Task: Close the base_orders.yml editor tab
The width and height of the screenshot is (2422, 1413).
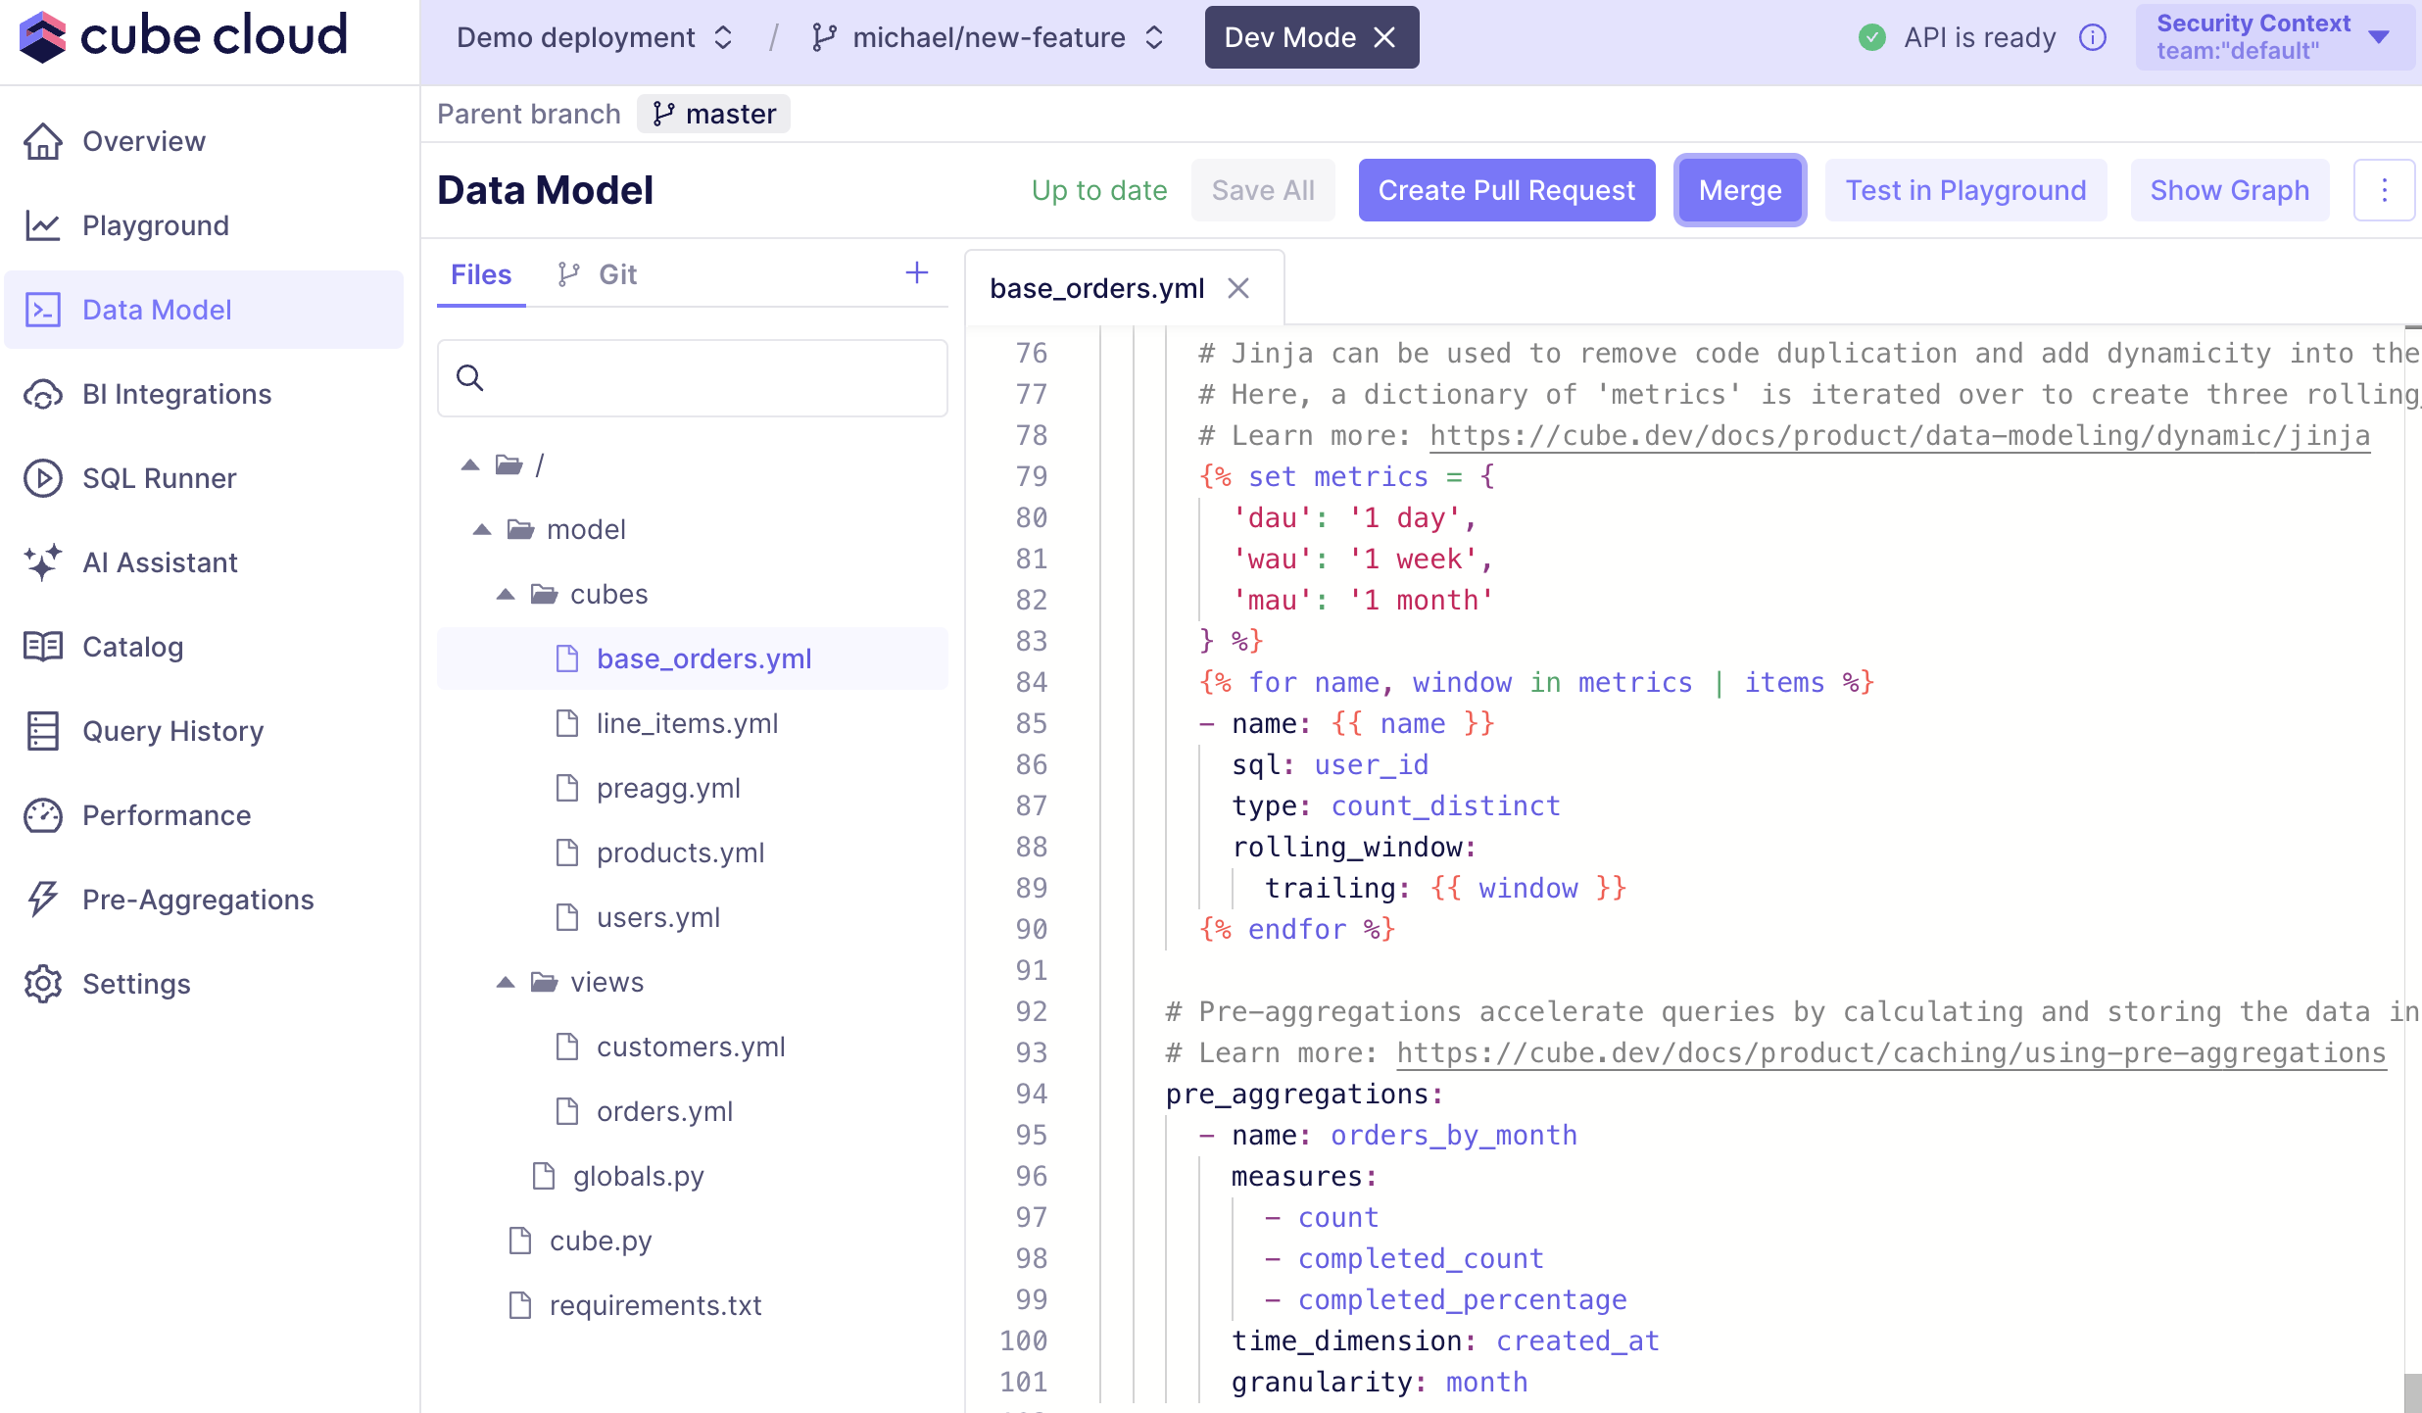Action: 1238,288
